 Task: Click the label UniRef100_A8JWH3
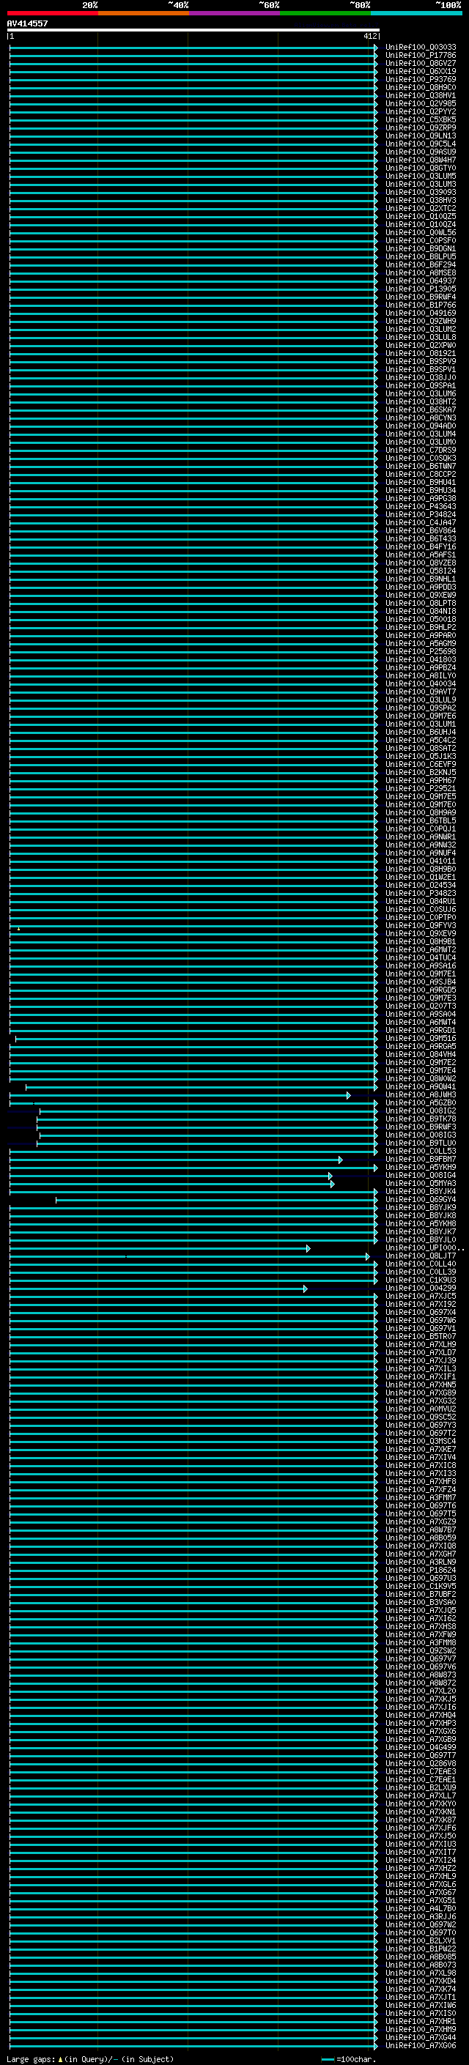tap(420, 1094)
